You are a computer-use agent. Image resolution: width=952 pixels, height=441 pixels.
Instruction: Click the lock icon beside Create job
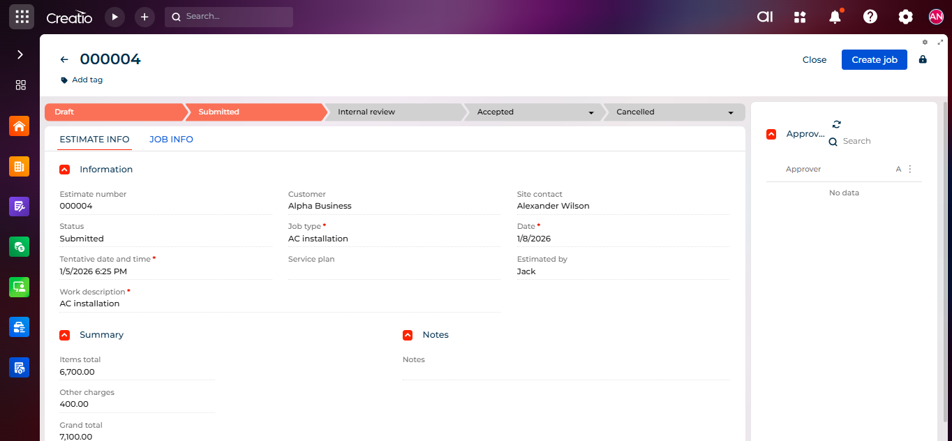tap(923, 59)
